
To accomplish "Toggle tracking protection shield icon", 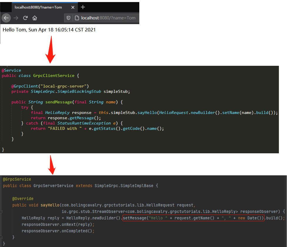I will tap(69, 18).
